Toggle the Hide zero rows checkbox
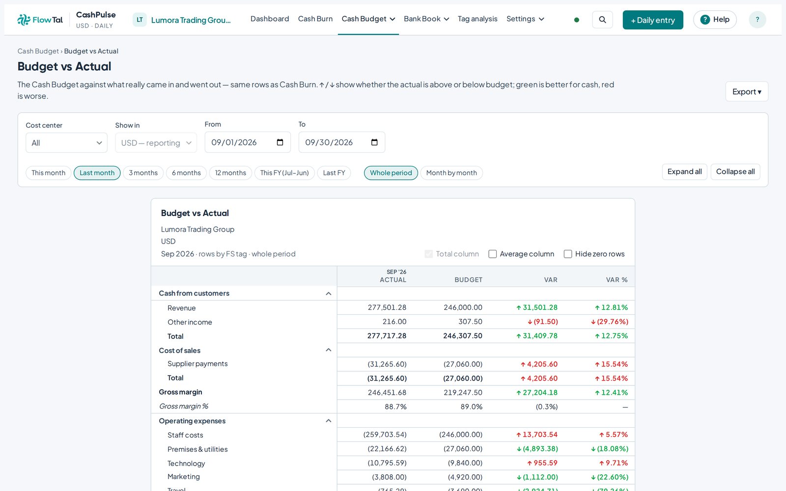 (568, 254)
